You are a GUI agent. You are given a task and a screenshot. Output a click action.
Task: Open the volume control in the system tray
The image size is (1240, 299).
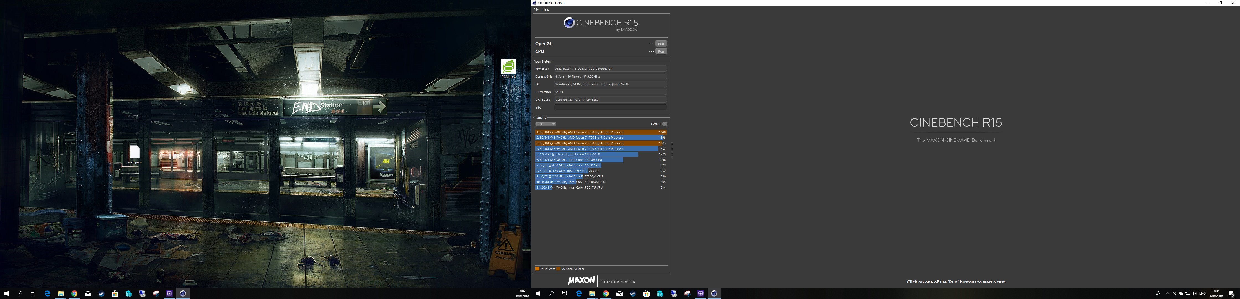coord(1194,294)
